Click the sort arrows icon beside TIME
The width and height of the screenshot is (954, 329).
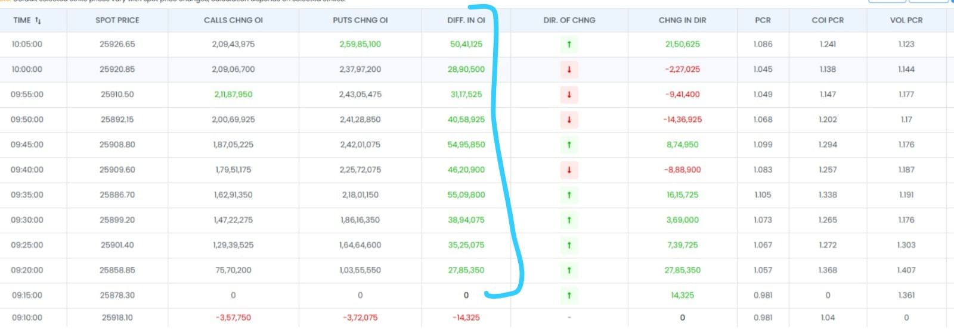pyautogui.click(x=38, y=20)
